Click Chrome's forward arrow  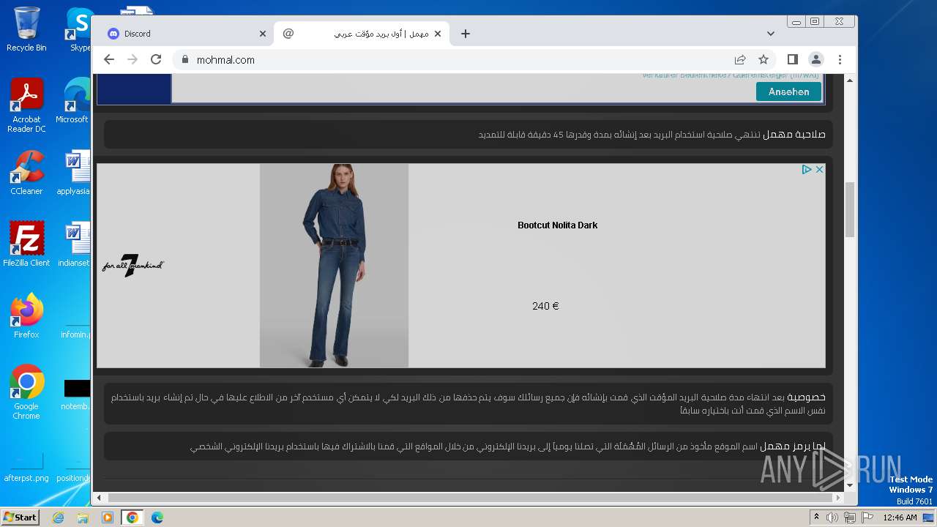click(x=132, y=59)
